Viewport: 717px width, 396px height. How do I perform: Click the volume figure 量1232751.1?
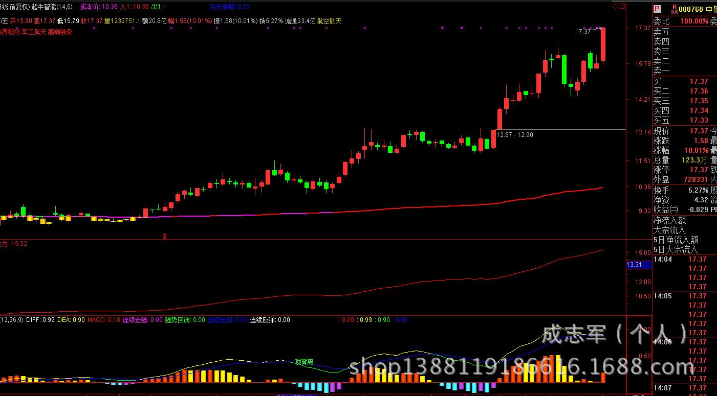click(122, 21)
